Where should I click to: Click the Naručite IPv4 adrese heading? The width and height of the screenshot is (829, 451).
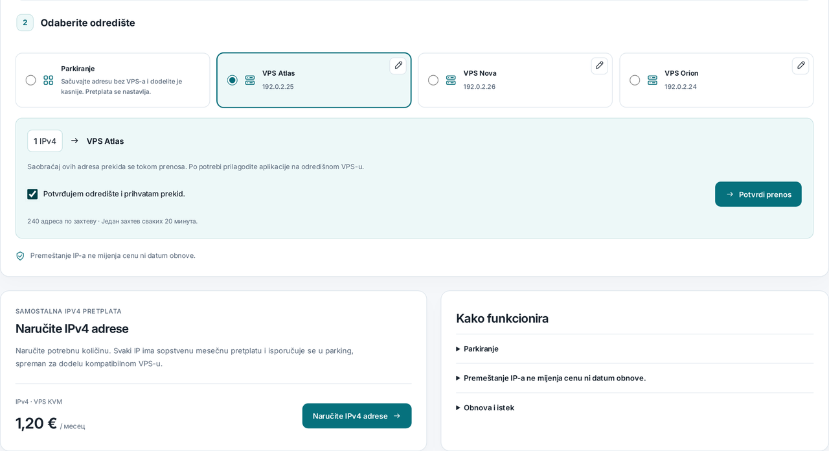tap(72, 329)
